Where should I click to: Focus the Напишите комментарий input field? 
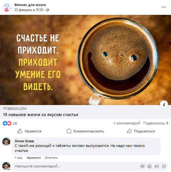click(76, 166)
